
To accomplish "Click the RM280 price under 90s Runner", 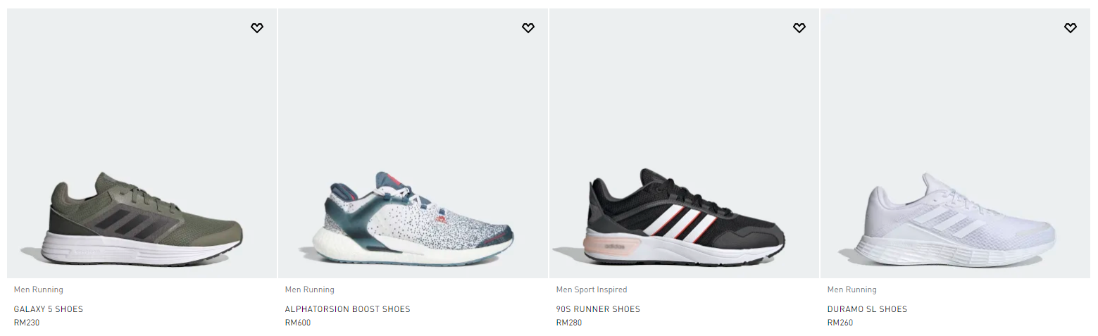I will (x=569, y=323).
